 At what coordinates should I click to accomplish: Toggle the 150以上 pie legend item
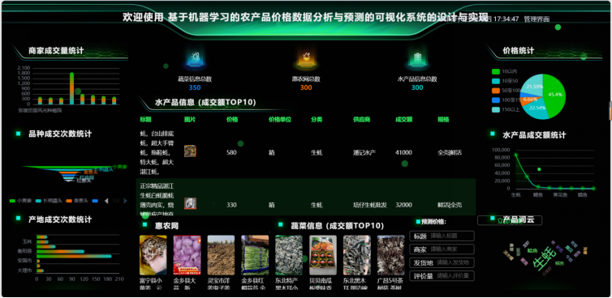coord(506,109)
